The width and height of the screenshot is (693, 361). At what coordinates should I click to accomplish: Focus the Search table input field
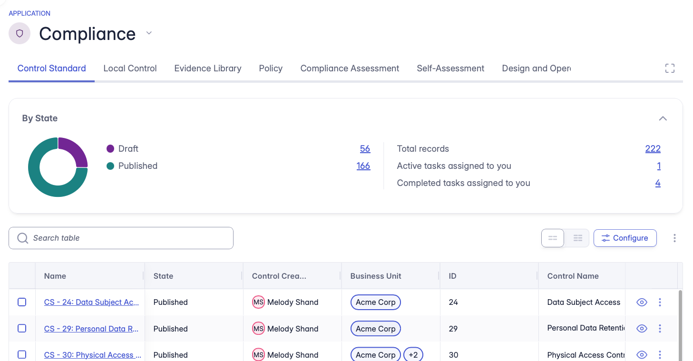click(128, 238)
